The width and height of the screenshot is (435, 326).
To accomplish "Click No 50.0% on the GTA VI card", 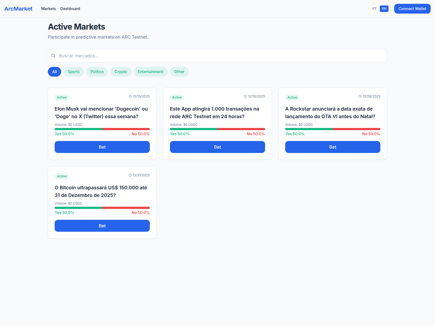I will (371, 134).
